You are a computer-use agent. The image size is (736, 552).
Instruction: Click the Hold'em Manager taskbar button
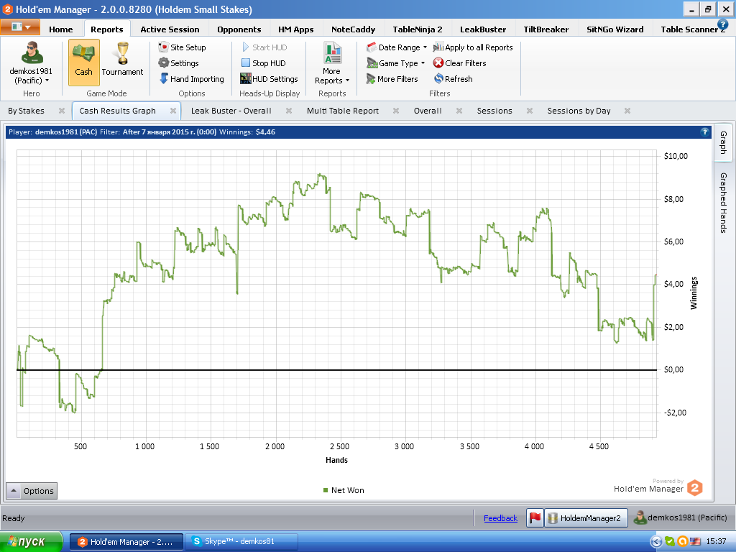coord(126,542)
